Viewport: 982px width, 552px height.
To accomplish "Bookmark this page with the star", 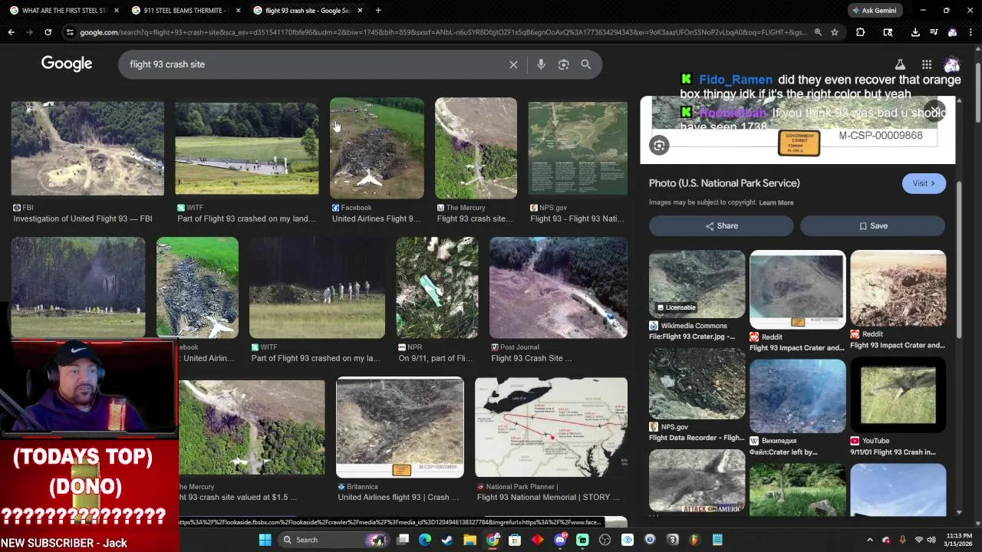I will [835, 32].
